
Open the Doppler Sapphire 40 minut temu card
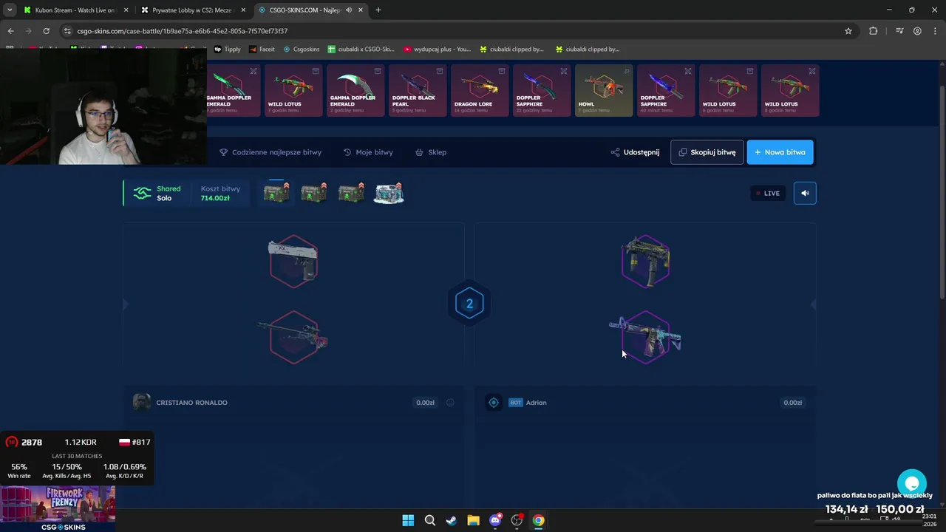(666, 90)
